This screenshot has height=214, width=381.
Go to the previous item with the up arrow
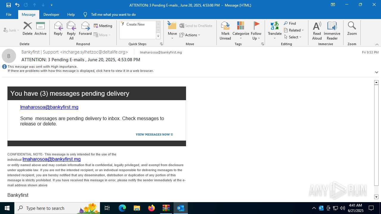(35, 5)
